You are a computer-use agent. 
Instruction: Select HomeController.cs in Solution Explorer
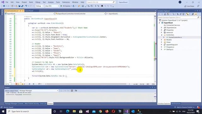point(175,37)
